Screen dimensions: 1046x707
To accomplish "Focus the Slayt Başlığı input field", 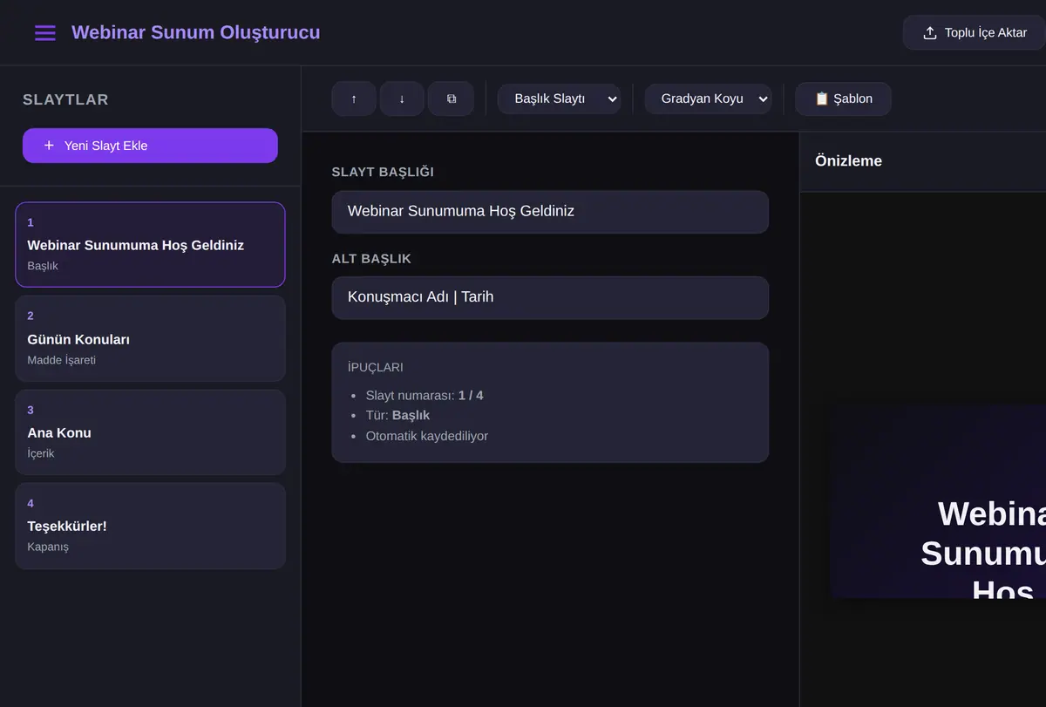I will click(550, 212).
